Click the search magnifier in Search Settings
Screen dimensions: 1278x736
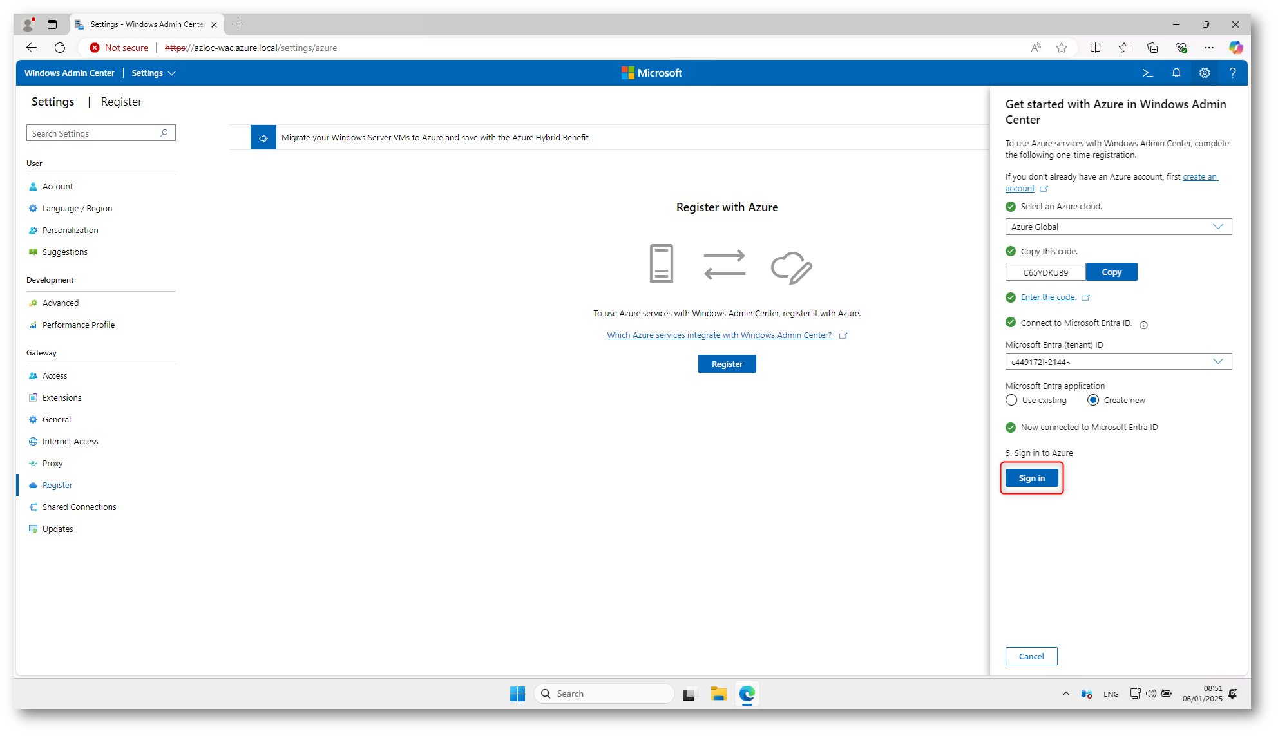click(x=164, y=133)
